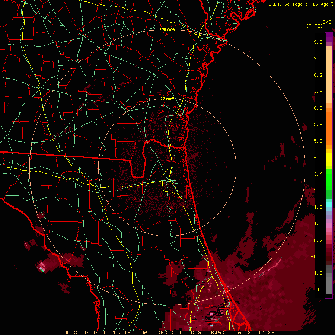Click the TH threshold legend label
This screenshot has width=335, height=335.
tap(320, 290)
